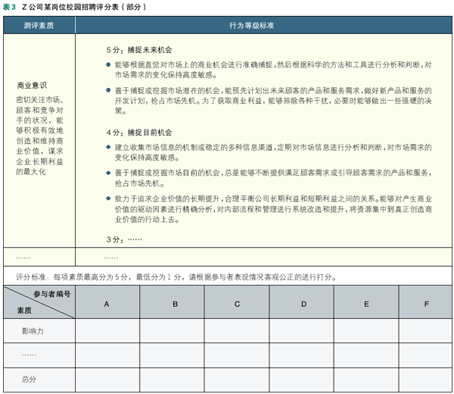Click the 测评素质 column header
Image resolution: width=454 pixels, height=394 pixels.
coord(39,25)
